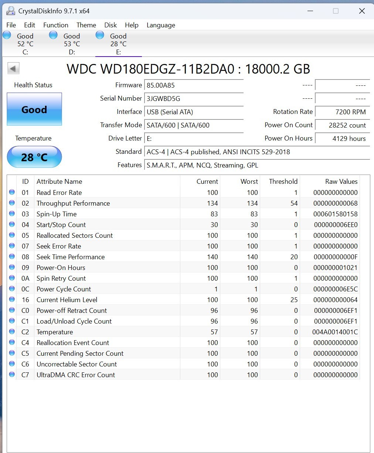Close the CrystalDiskInfo window
Viewport: 374px width, 453px height.
[x=362, y=11]
